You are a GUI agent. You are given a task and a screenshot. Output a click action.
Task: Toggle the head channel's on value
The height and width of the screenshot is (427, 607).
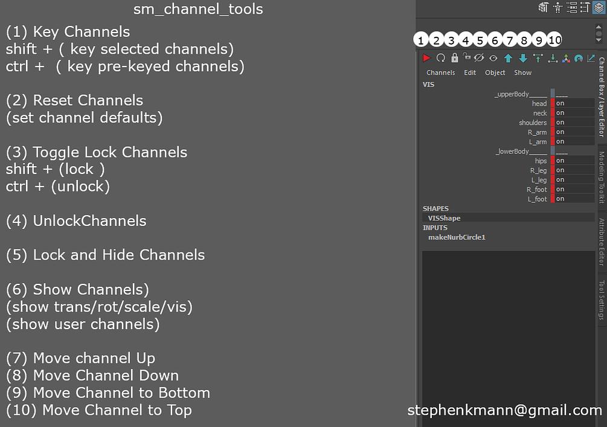click(560, 103)
